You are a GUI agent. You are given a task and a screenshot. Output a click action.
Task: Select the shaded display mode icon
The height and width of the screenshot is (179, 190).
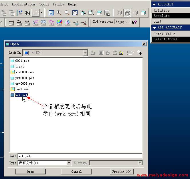coord(143,13)
